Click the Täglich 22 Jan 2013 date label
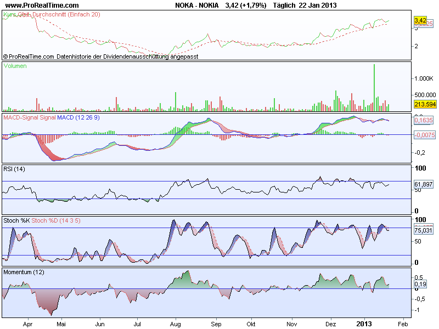 (x=305, y=5)
